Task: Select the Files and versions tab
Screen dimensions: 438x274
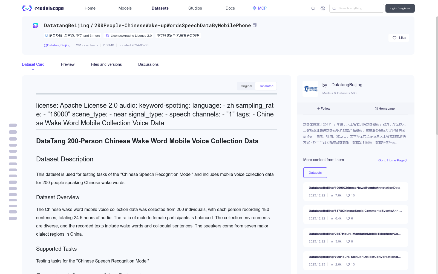Action: click(106, 64)
